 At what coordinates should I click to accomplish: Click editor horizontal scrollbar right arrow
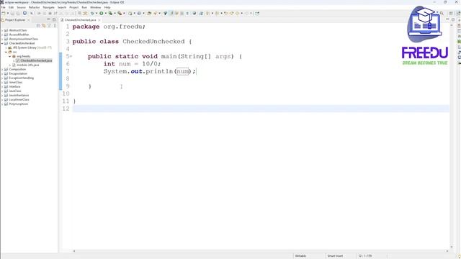click(x=447, y=251)
